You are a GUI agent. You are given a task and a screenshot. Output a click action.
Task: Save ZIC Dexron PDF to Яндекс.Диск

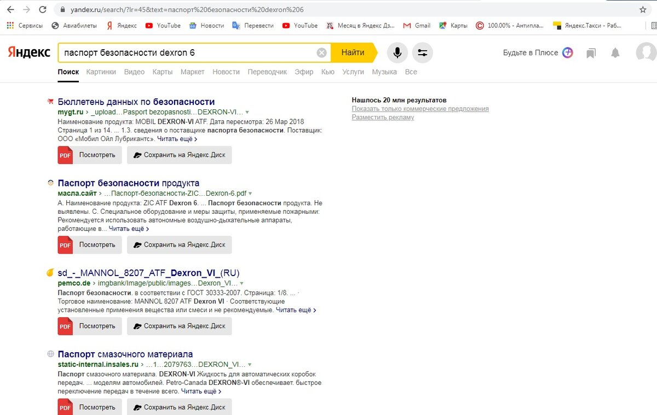click(x=180, y=244)
